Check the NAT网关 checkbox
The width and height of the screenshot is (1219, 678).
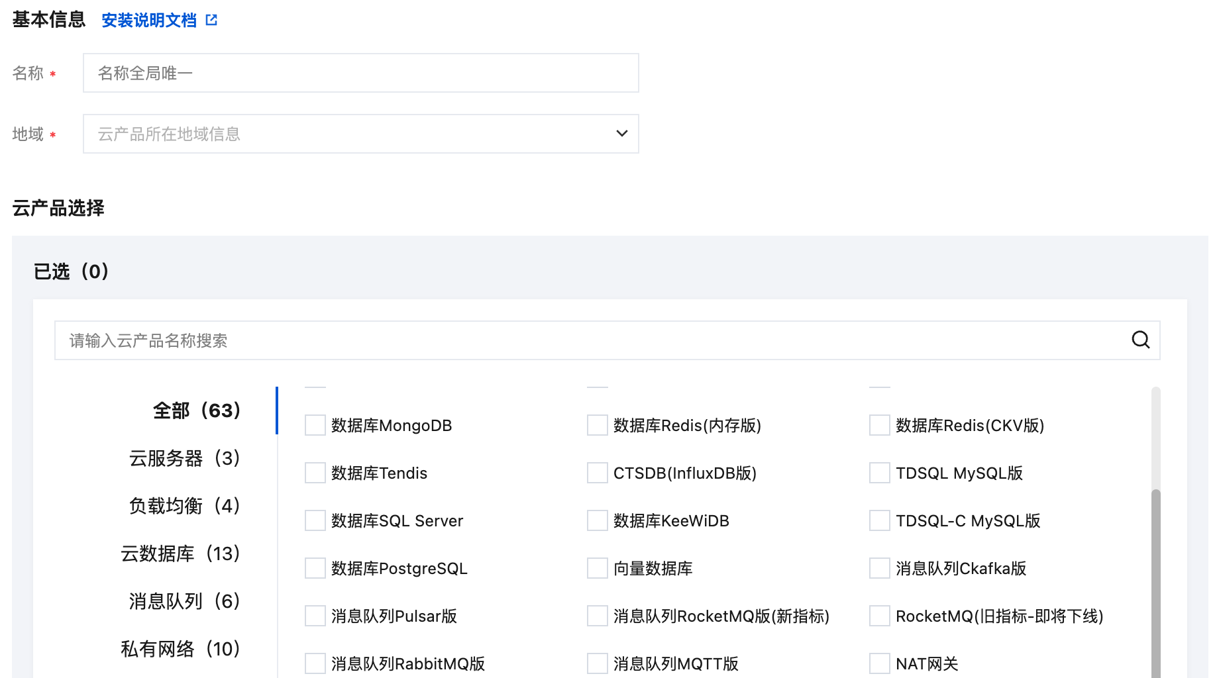coord(880,663)
